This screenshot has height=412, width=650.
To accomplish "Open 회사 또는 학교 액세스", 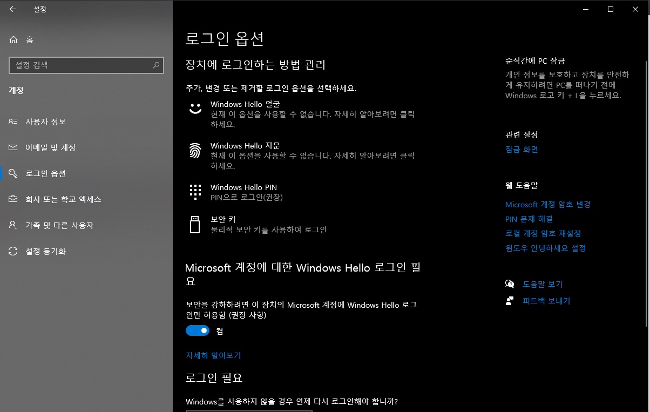I will pos(86,199).
